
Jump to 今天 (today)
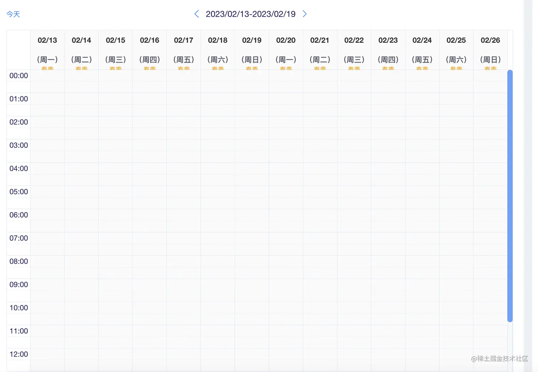[13, 14]
